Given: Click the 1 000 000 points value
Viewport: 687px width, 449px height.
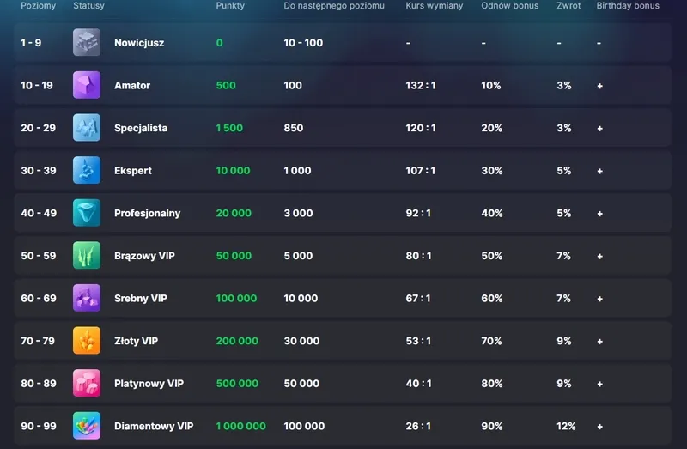Looking at the screenshot, I should (x=240, y=427).
